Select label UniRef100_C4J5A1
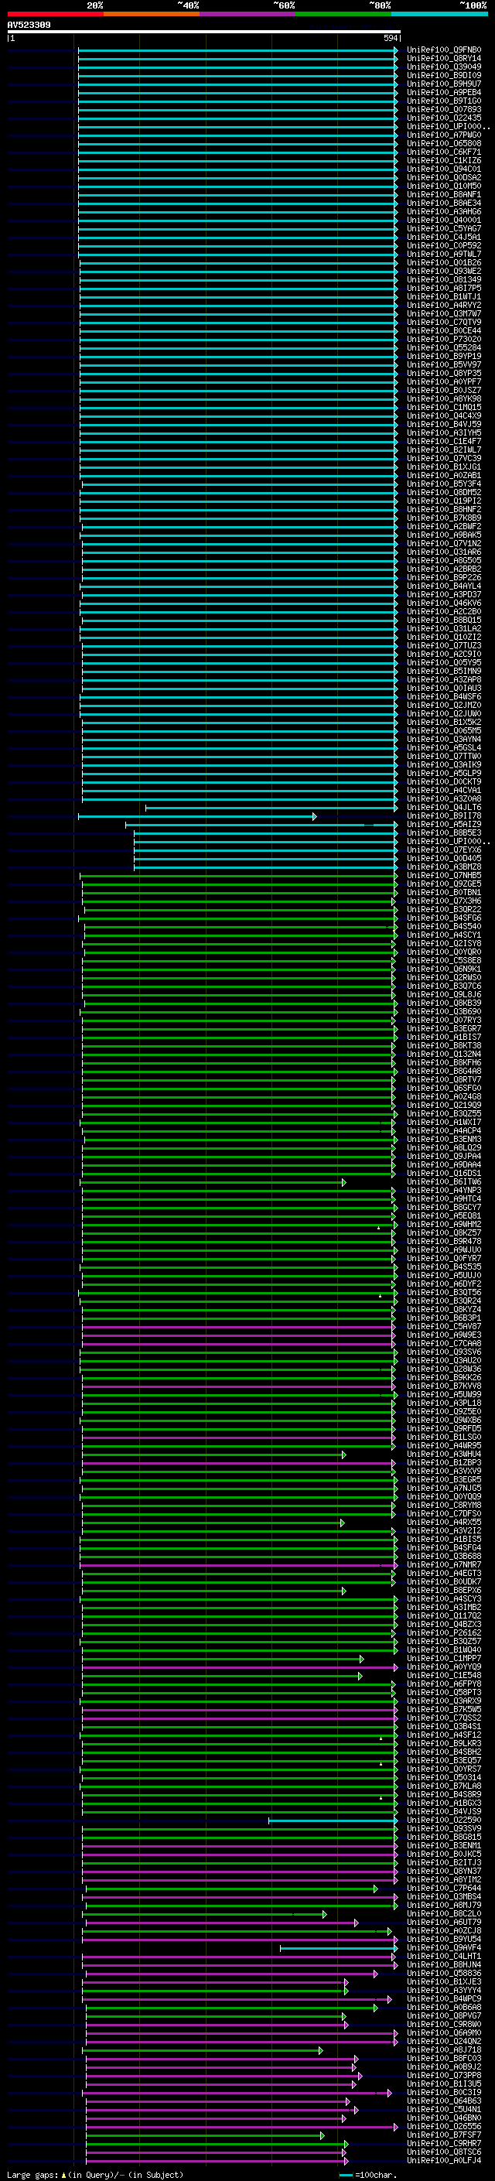This screenshot has width=495, height=2181. click(x=444, y=237)
